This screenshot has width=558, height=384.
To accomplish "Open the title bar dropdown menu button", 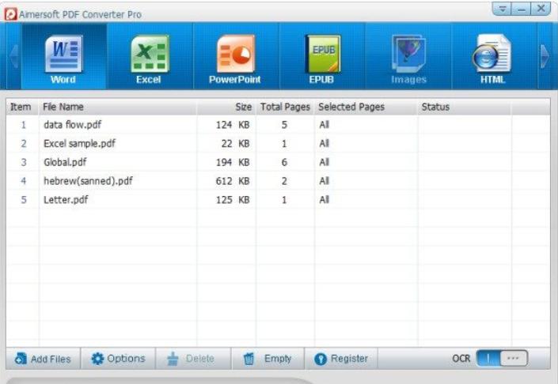I will 502,9.
